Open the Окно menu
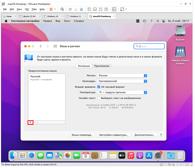Screen dimensions: 195x168 (67, 21)
